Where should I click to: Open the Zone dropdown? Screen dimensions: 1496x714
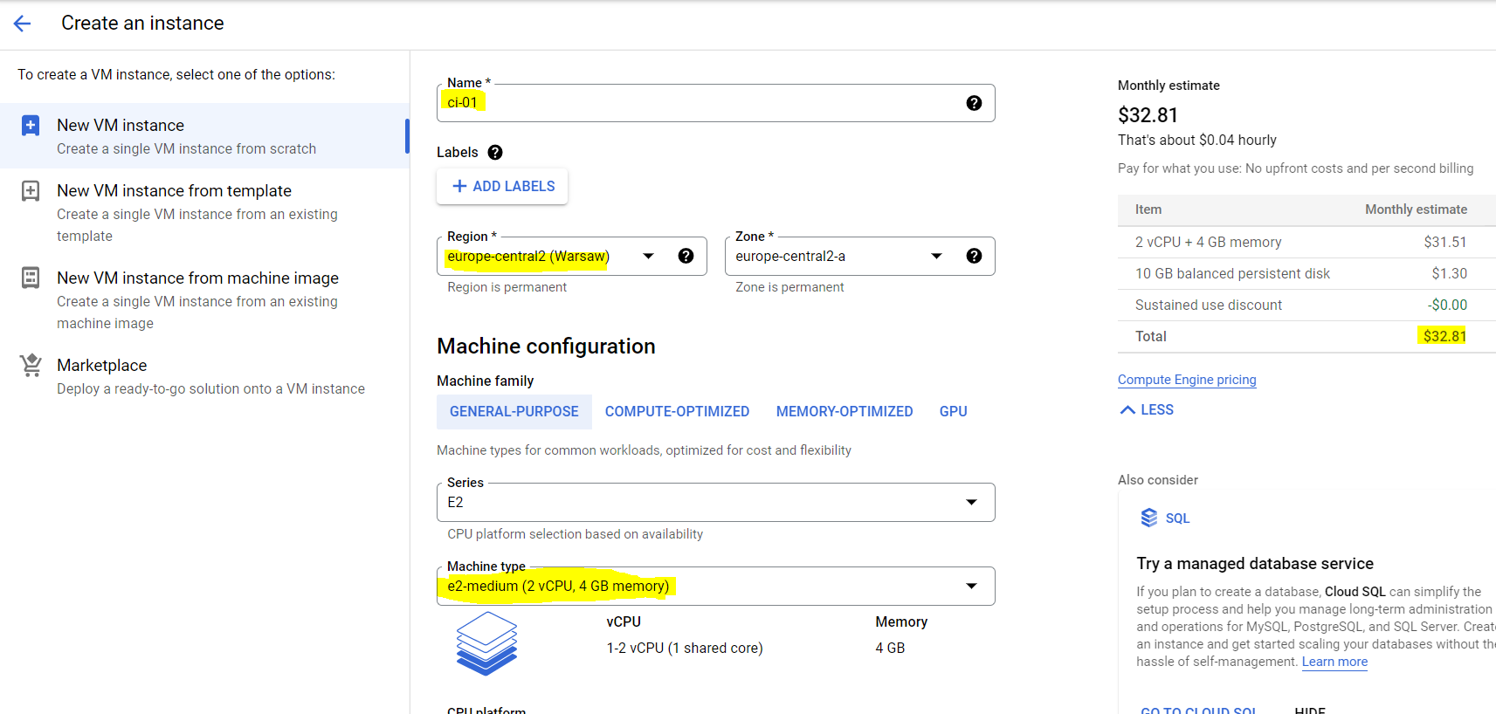tap(859, 256)
